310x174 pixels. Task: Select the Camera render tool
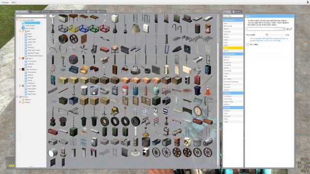coord(233,111)
